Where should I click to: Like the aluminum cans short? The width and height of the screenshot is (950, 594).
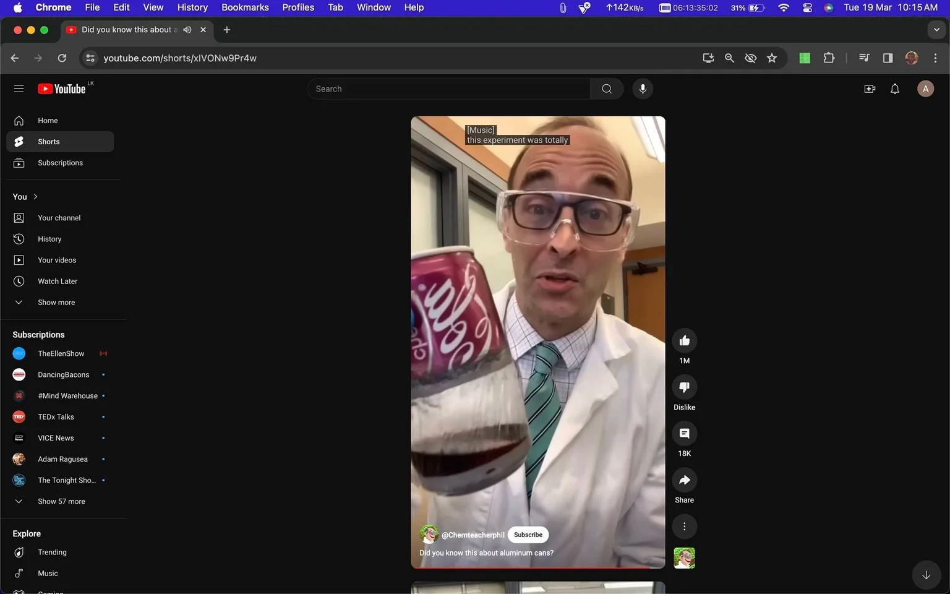[x=684, y=341]
